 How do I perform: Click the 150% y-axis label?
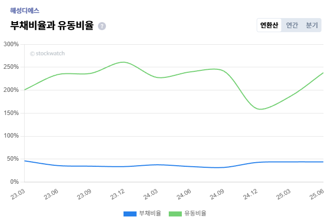(x=11, y=113)
